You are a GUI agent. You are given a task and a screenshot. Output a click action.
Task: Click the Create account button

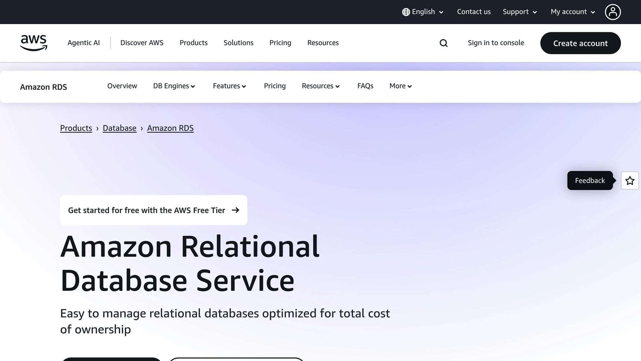click(580, 43)
